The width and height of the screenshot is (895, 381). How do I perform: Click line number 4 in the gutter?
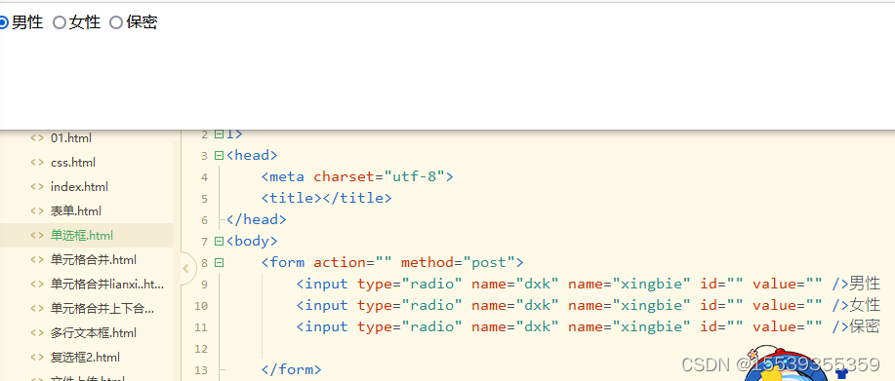pyautogui.click(x=204, y=177)
